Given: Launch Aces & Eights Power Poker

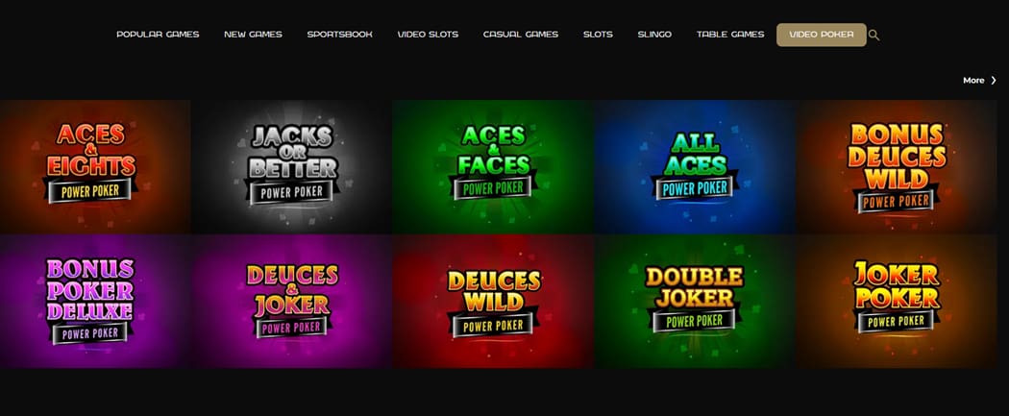Looking at the screenshot, I should (x=95, y=166).
